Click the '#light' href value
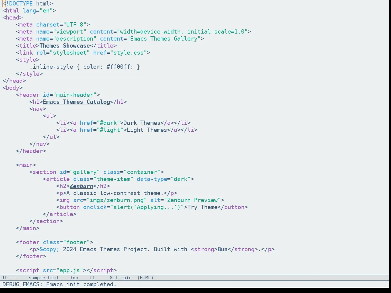Viewport: 391px width, 293px height. point(110,130)
